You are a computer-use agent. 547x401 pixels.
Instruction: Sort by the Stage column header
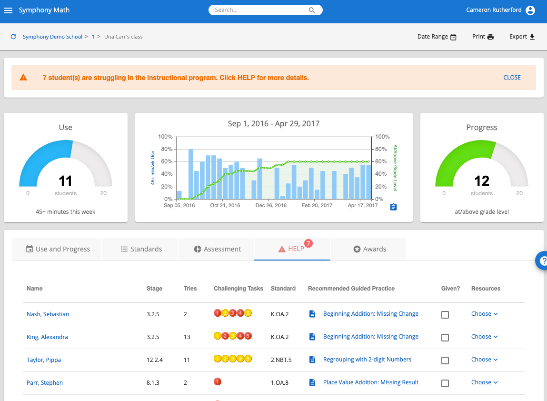[154, 289]
